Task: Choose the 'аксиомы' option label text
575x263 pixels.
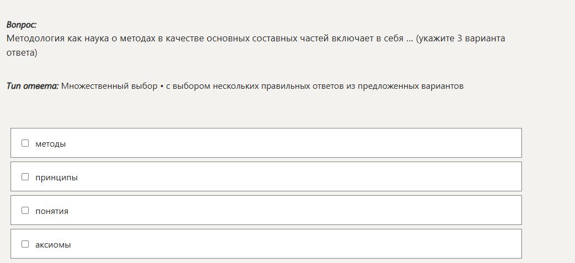Action: [x=53, y=244]
